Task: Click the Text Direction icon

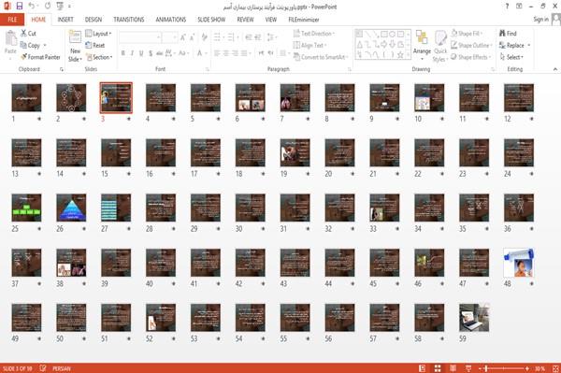Action: (x=296, y=34)
